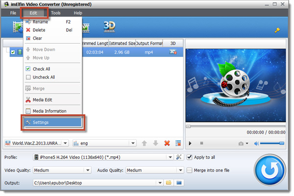Click the Trimmed Length column header
The image size is (294, 196).
(95, 43)
